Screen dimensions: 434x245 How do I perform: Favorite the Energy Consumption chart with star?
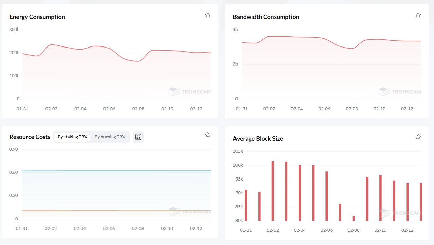(208, 15)
